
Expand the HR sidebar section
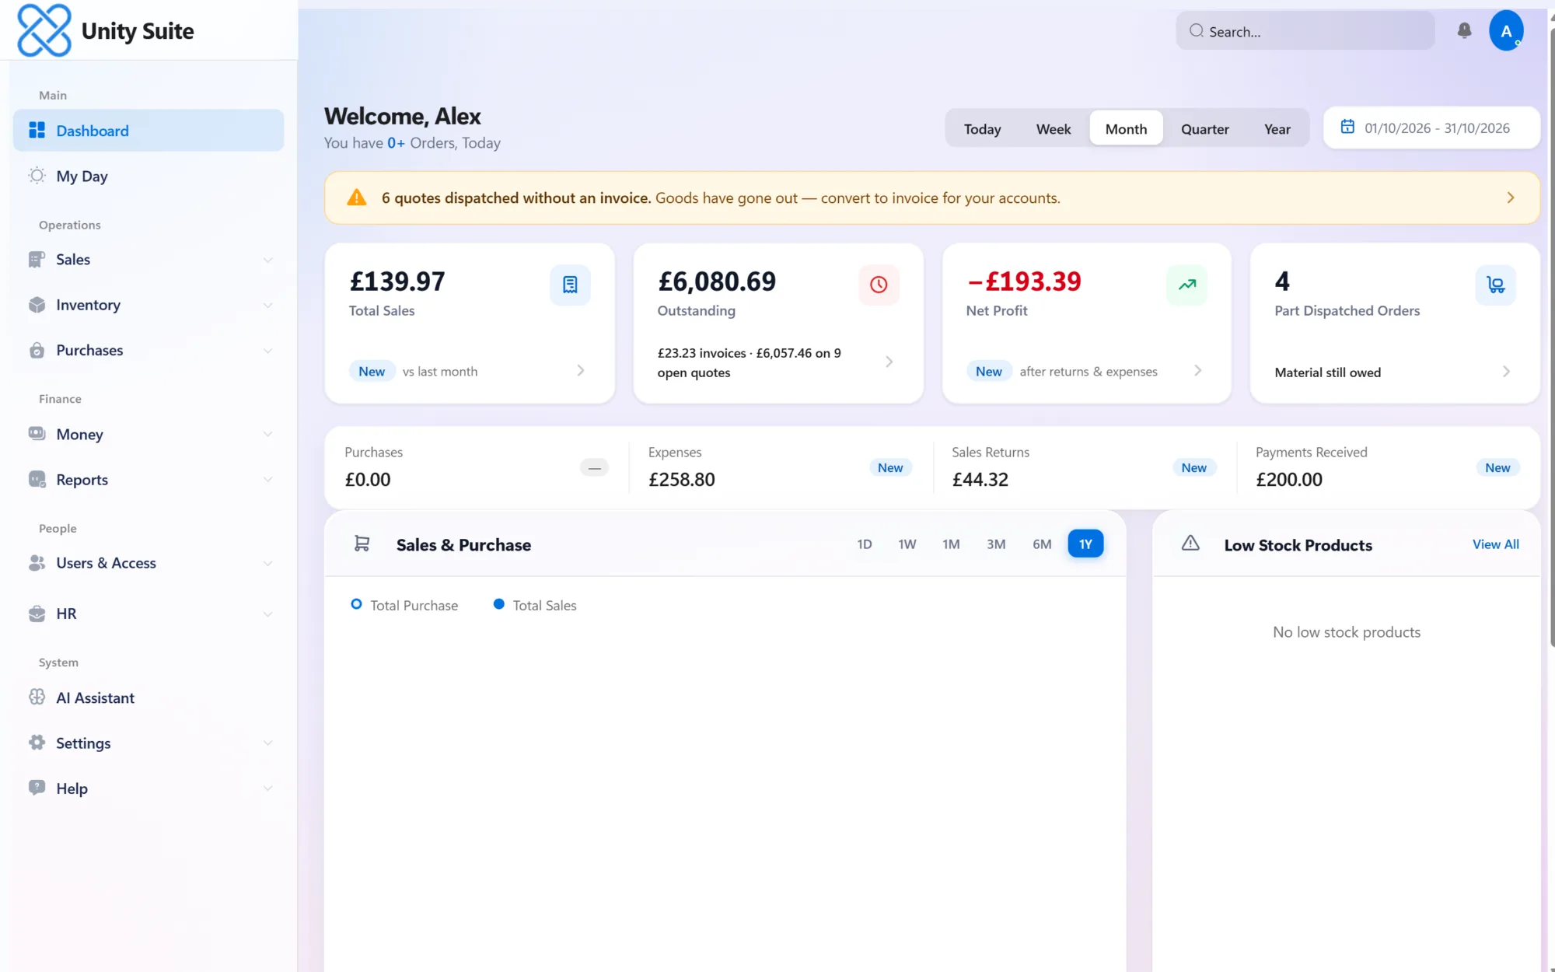click(149, 614)
